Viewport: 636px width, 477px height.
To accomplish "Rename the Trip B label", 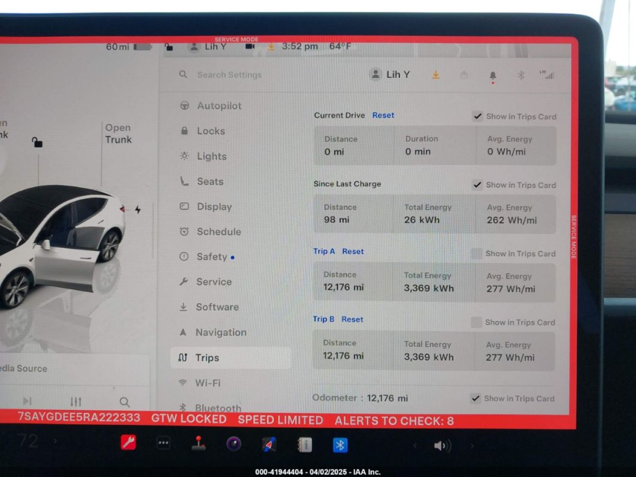I will [x=323, y=319].
